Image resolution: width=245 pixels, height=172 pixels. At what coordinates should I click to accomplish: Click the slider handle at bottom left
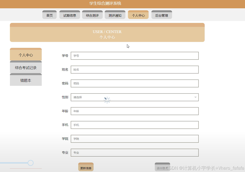31,163
